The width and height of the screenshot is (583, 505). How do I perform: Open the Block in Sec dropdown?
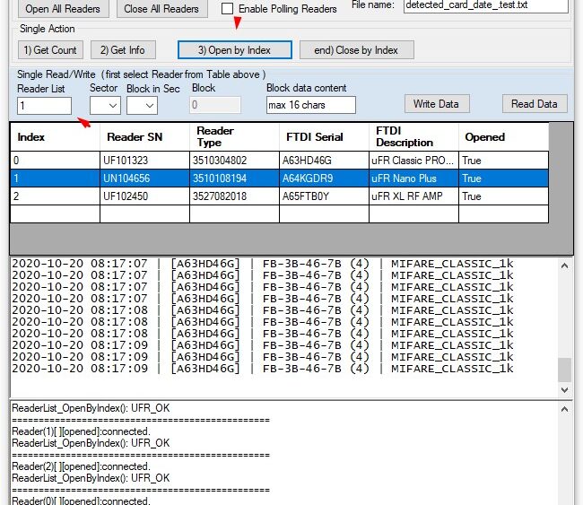tap(142, 106)
